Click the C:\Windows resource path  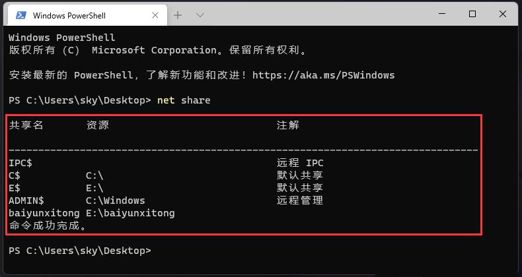click(115, 200)
